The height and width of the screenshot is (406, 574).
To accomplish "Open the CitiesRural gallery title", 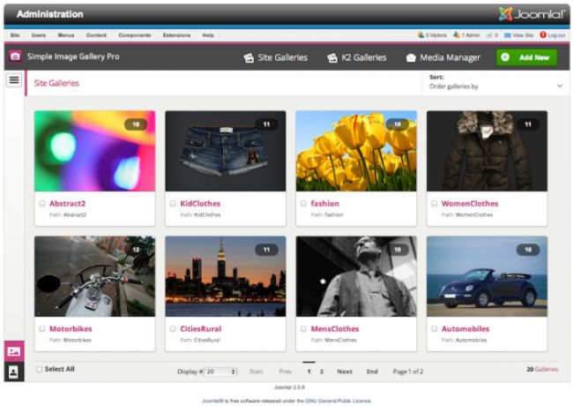I will tap(201, 328).
